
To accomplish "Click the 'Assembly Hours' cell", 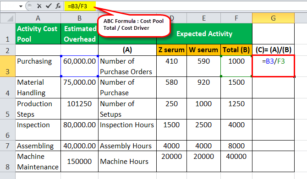I will click(127, 146).
